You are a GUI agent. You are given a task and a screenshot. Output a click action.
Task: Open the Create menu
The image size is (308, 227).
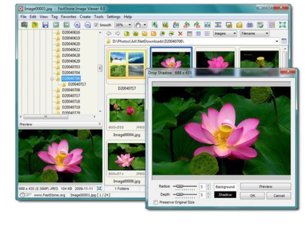point(85,17)
